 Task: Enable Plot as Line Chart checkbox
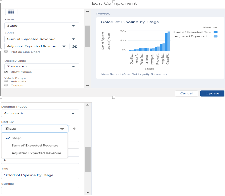pos(6,52)
